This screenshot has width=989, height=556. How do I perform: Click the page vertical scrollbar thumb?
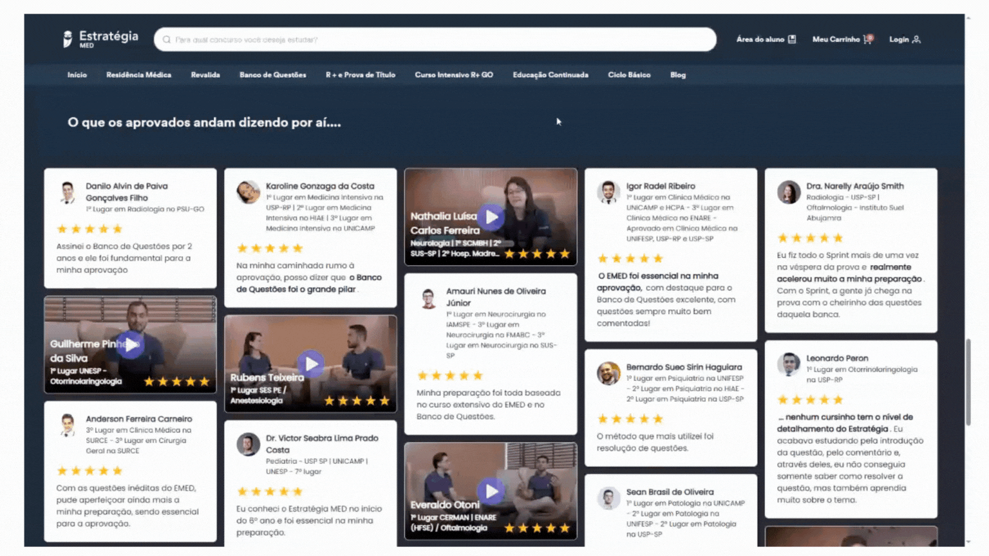tap(968, 382)
